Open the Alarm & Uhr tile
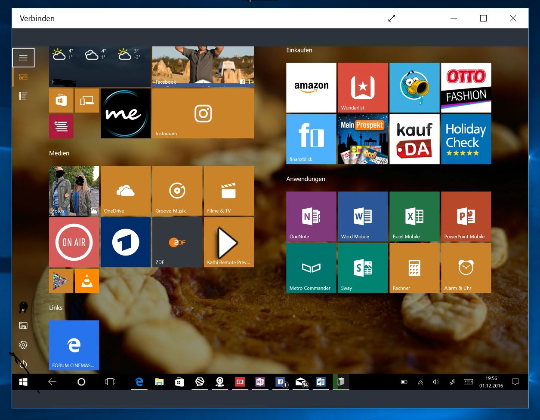Screen dimensions: 540x420 [x=466, y=268]
